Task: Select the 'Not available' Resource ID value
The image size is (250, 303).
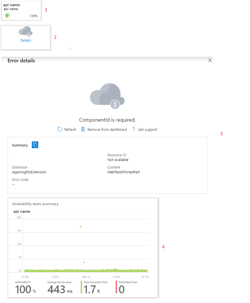Action: pyautogui.click(x=118, y=160)
